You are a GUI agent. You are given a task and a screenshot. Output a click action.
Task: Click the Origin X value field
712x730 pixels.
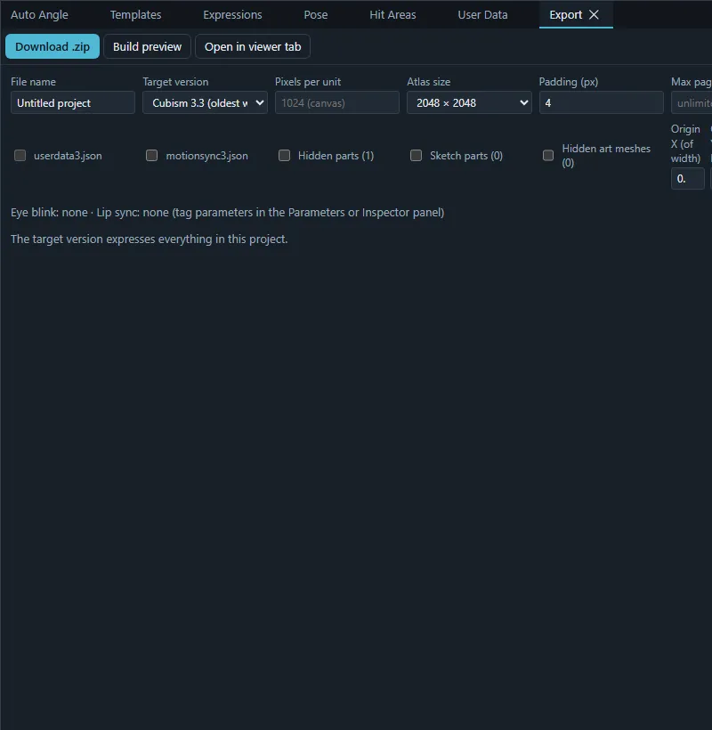(687, 179)
